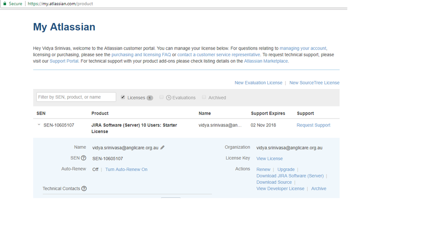Screen dimensions: 436x245
Task: Open the View License link
Action: pyautogui.click(x=269, y=158)
